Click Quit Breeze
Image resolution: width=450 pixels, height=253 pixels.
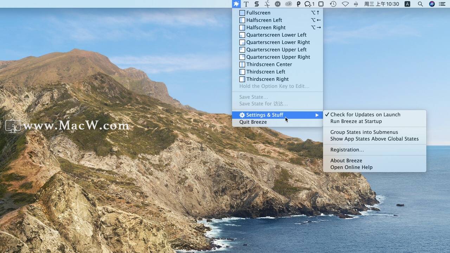point(277,122)
